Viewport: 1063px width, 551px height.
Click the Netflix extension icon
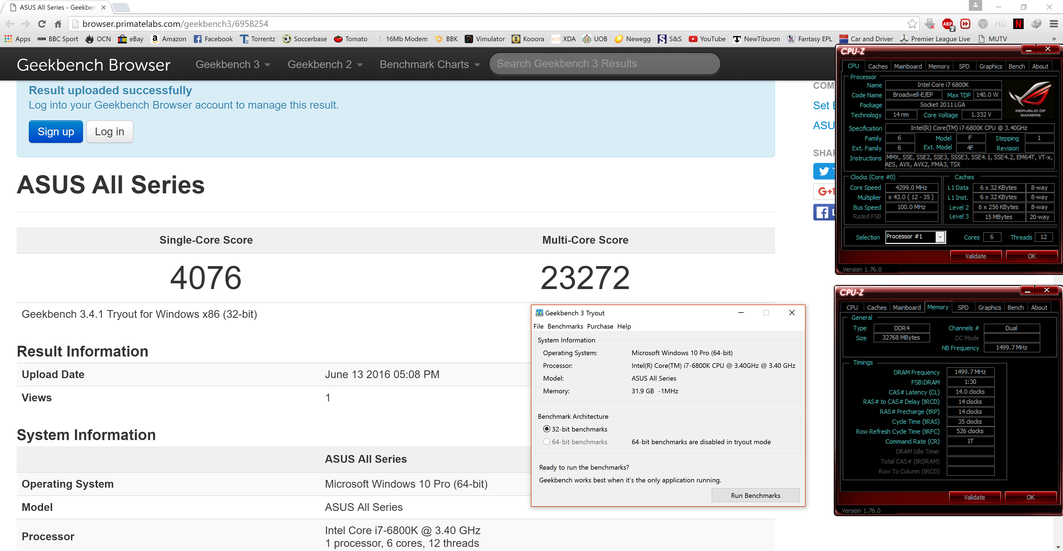[1018, 24]
